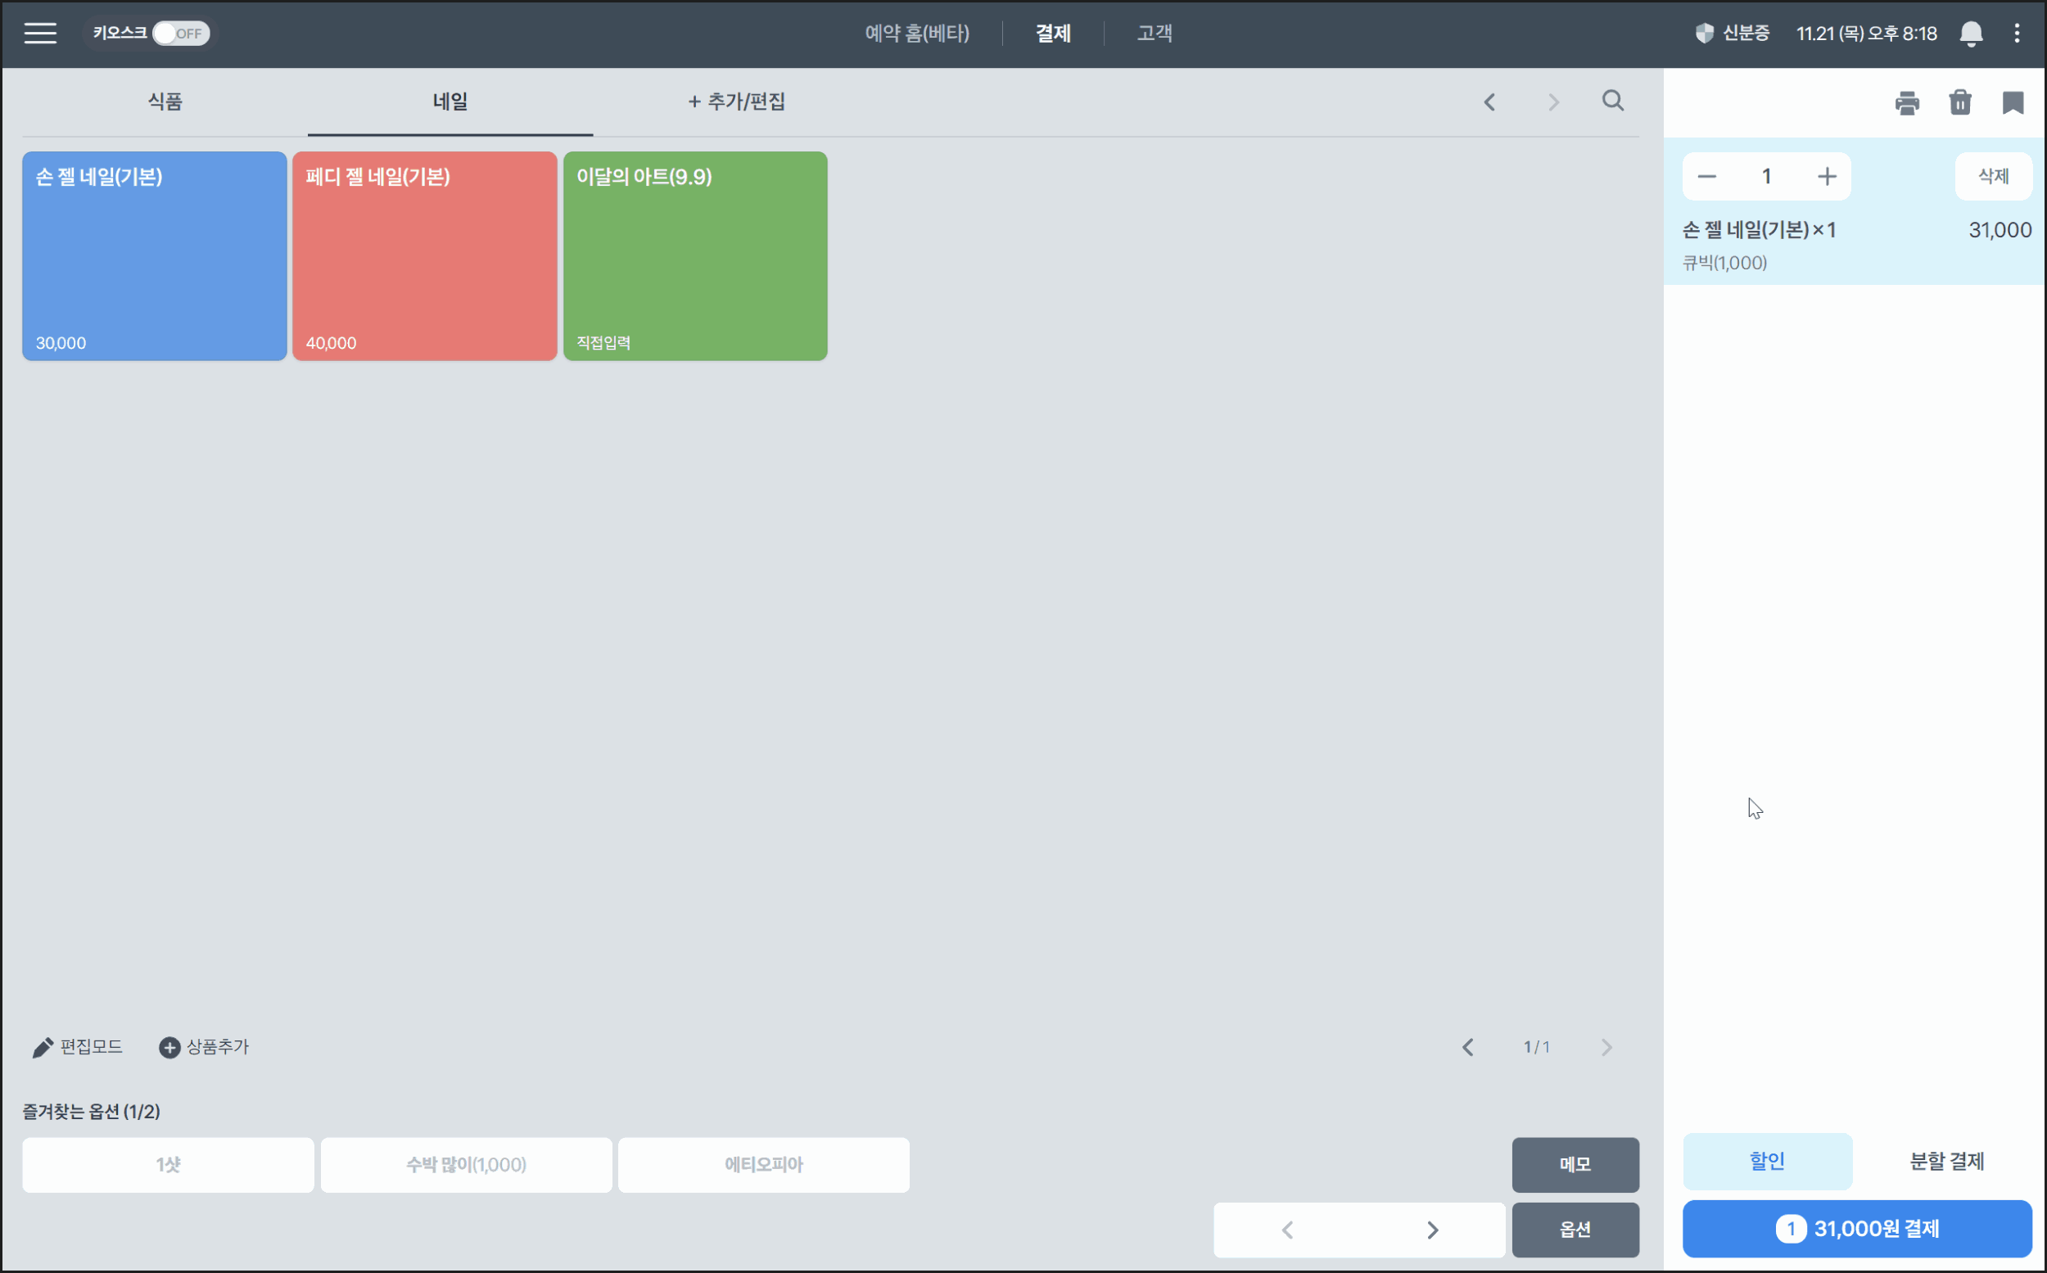Screen dimensions: 2047x1273
Task: Click the 할인 discount button
Action: [1766, 1161]
